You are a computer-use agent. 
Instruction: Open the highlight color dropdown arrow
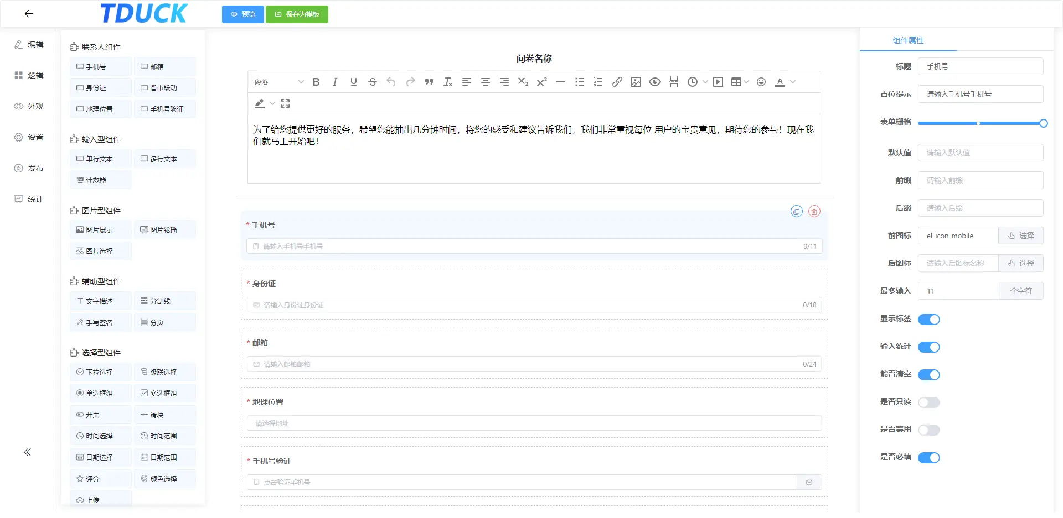272,103
